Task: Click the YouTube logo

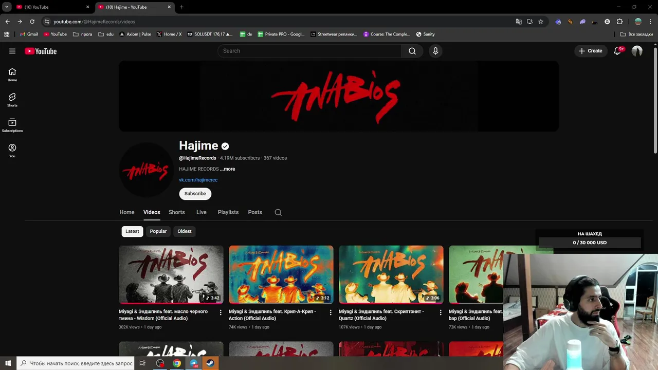Action: (x=41, y=51)
